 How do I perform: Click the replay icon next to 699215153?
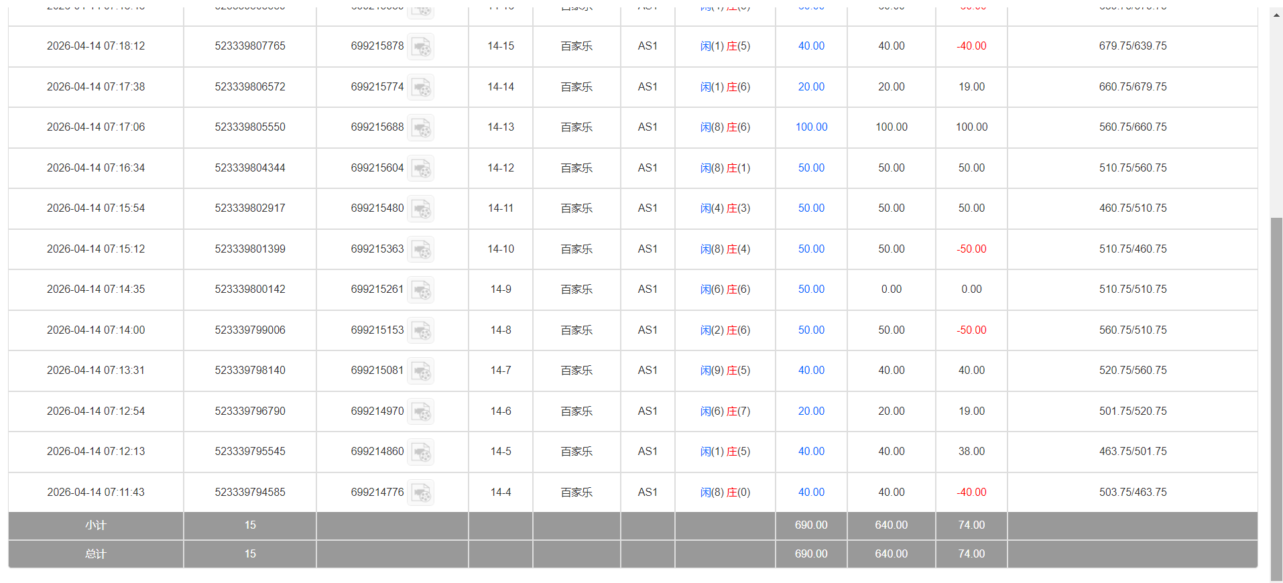click(x=421, y=331)
